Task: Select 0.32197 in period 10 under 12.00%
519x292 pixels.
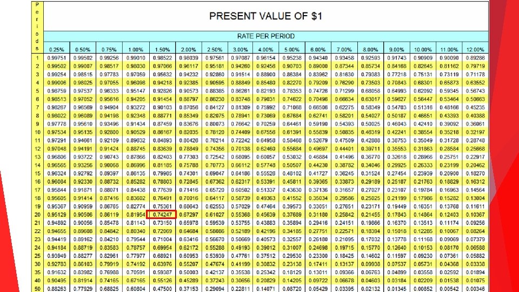Action: coord(475,132)
